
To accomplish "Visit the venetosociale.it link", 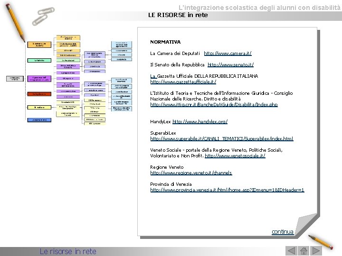I will click(235, 155).
